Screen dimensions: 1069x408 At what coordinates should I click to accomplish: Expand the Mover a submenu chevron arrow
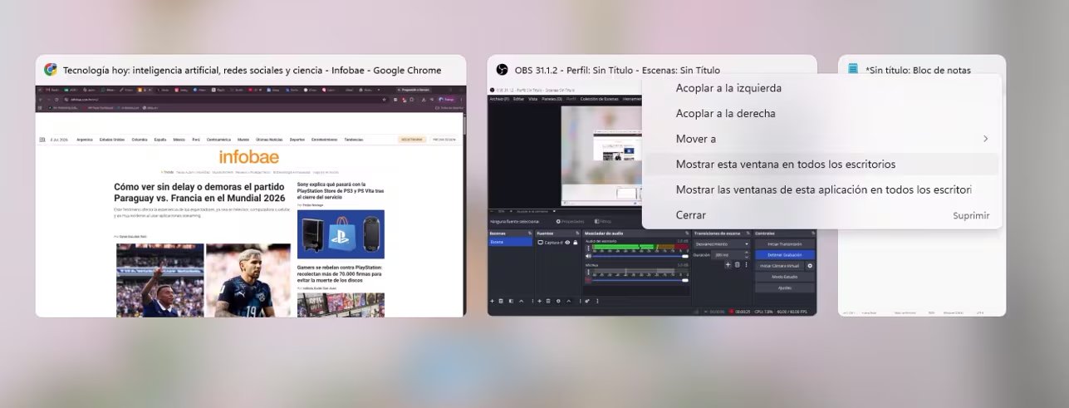(986, 139)
